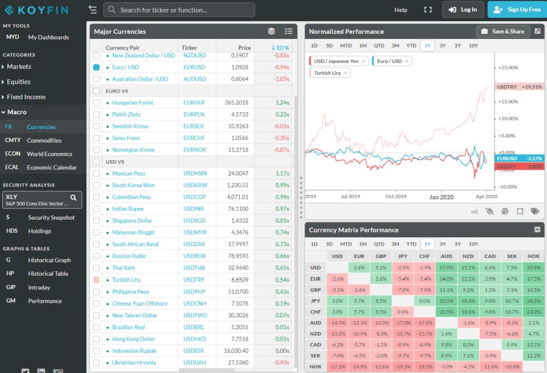Open layers icon in Major Currencies
547x373 pixels.
click(272, 31)
